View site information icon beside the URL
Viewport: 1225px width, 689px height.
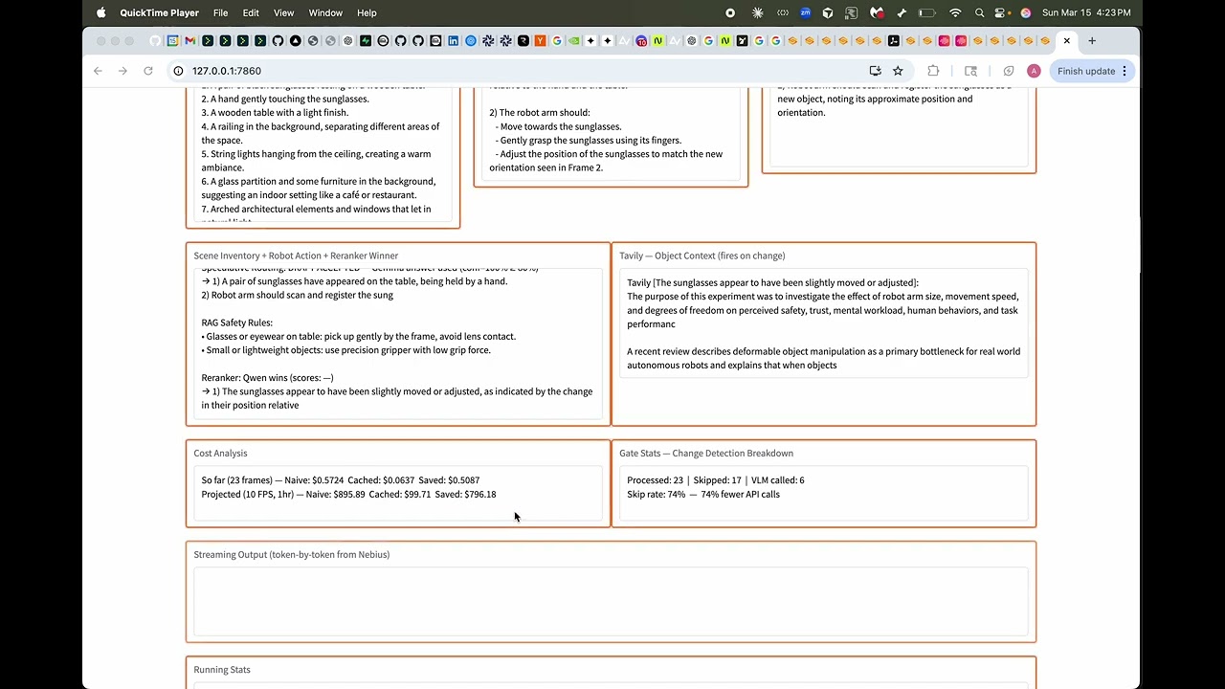pyautogui.click(x=178, y=71)
